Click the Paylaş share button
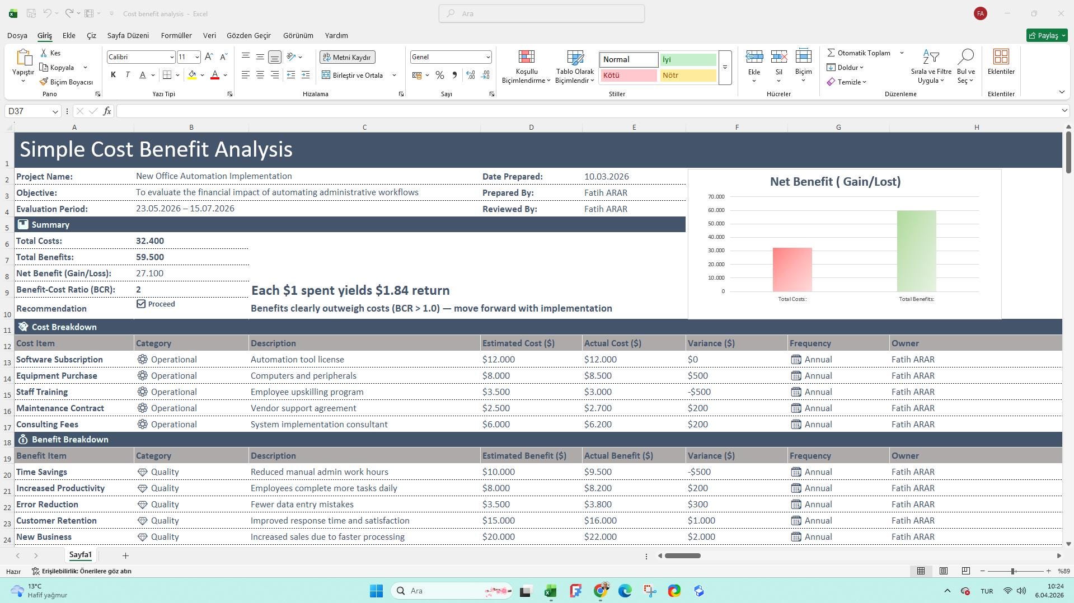 (x=1047, y=35)
